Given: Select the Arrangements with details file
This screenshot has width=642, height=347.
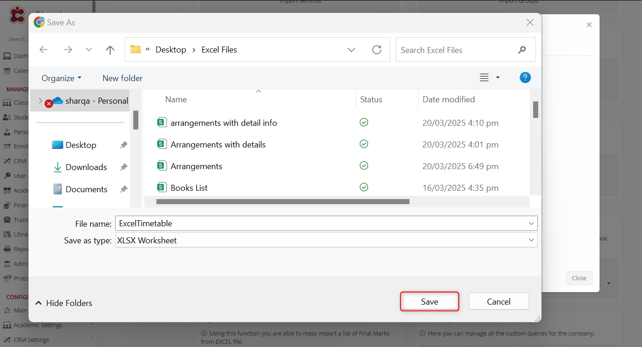Looking at the screenshot, I should (218, 144).
